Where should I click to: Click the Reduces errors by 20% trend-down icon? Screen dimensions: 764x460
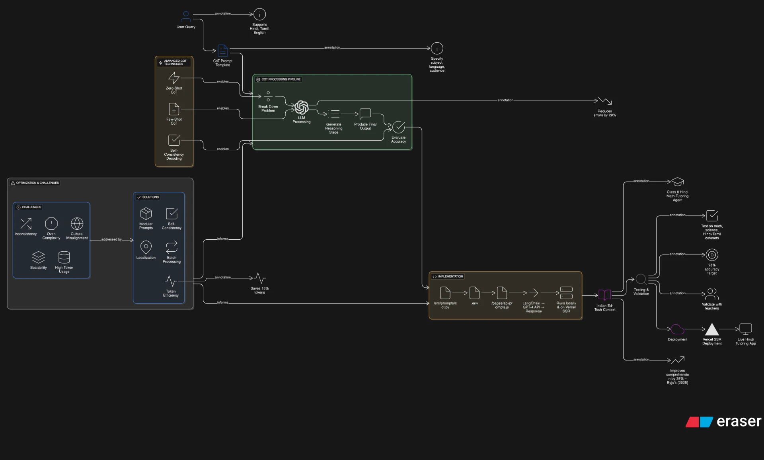(x=604, y=101)
